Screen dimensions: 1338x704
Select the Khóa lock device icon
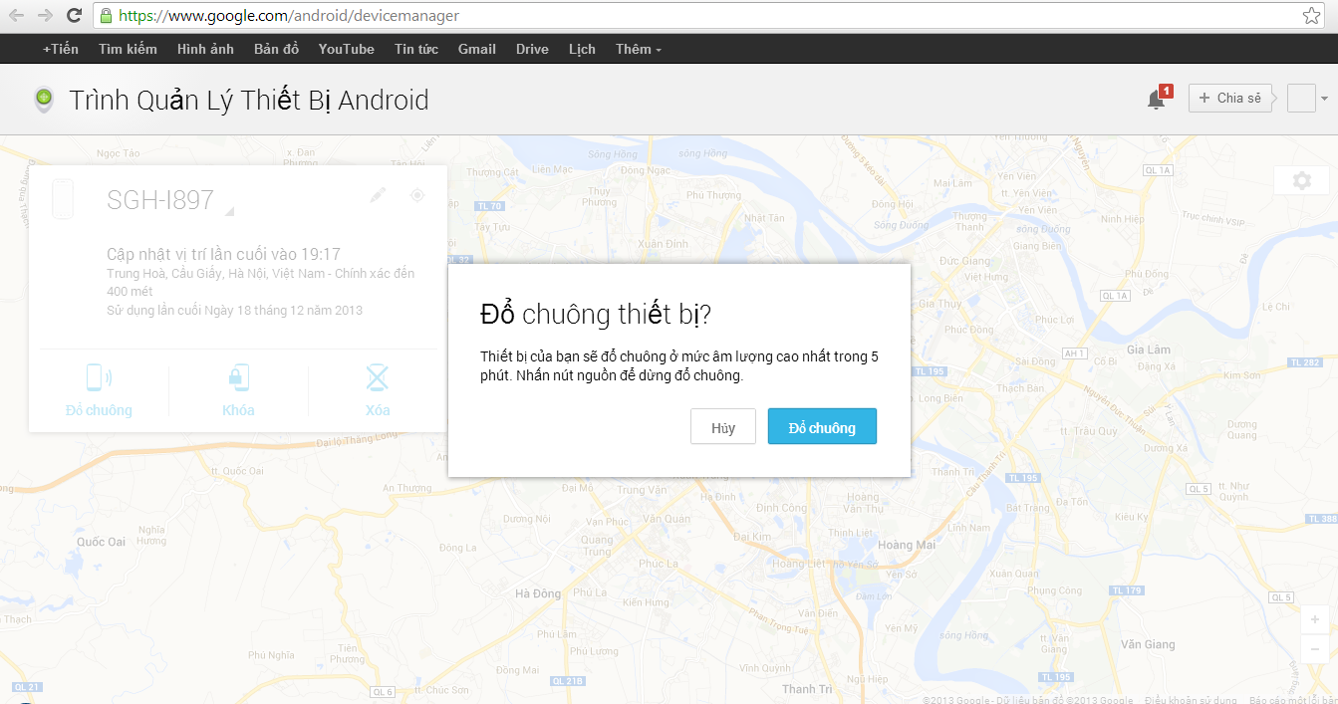tap(238, 378)
